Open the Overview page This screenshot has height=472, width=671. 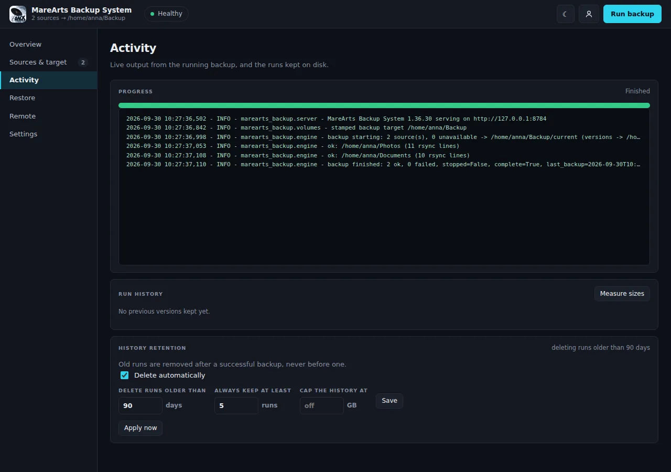point(48,45)
